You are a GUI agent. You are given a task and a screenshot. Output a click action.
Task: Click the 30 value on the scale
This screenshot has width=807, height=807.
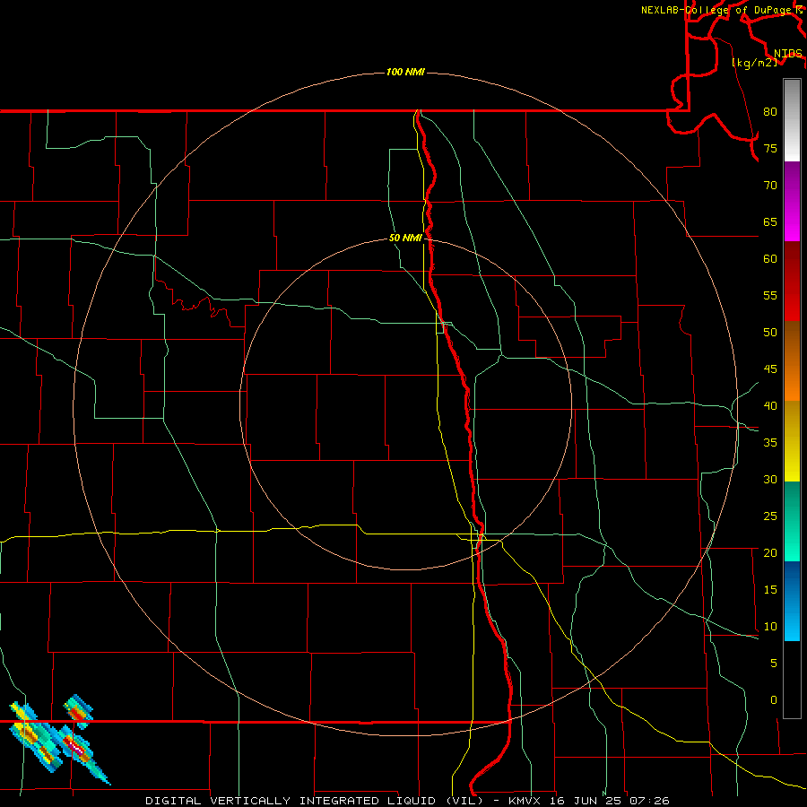pos(770,480)
